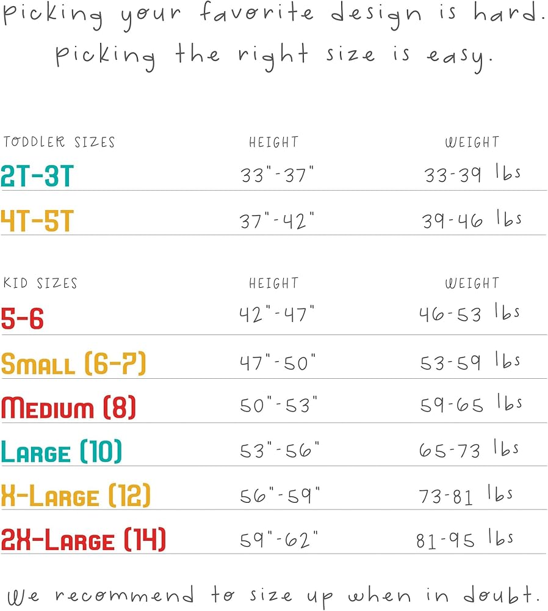Pick the 2X-Large (14) size label
The width and height of the screenshot is (548, 611).
tap(84, 540)
